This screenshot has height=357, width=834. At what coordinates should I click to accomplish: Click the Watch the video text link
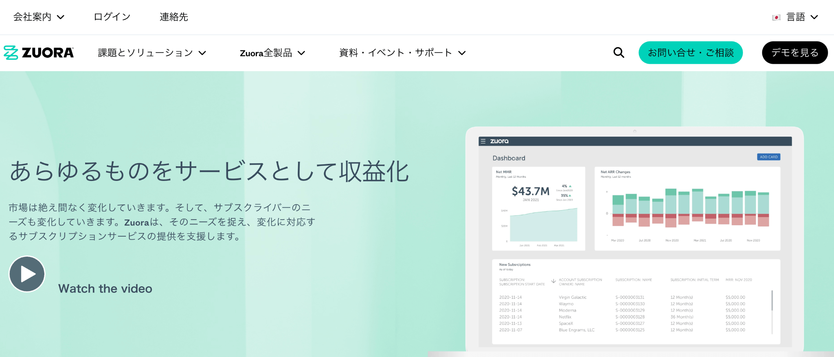tap(105, 289)
